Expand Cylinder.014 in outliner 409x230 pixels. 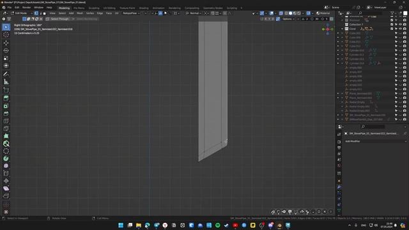point(343,63)
